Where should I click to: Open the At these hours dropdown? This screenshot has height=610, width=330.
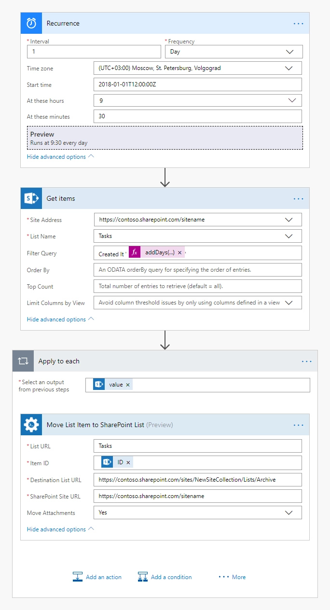[198, 100]
